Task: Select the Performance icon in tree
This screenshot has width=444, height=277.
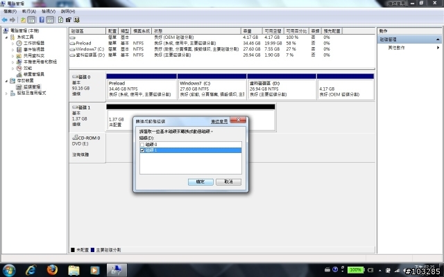Action: point(19,68)
